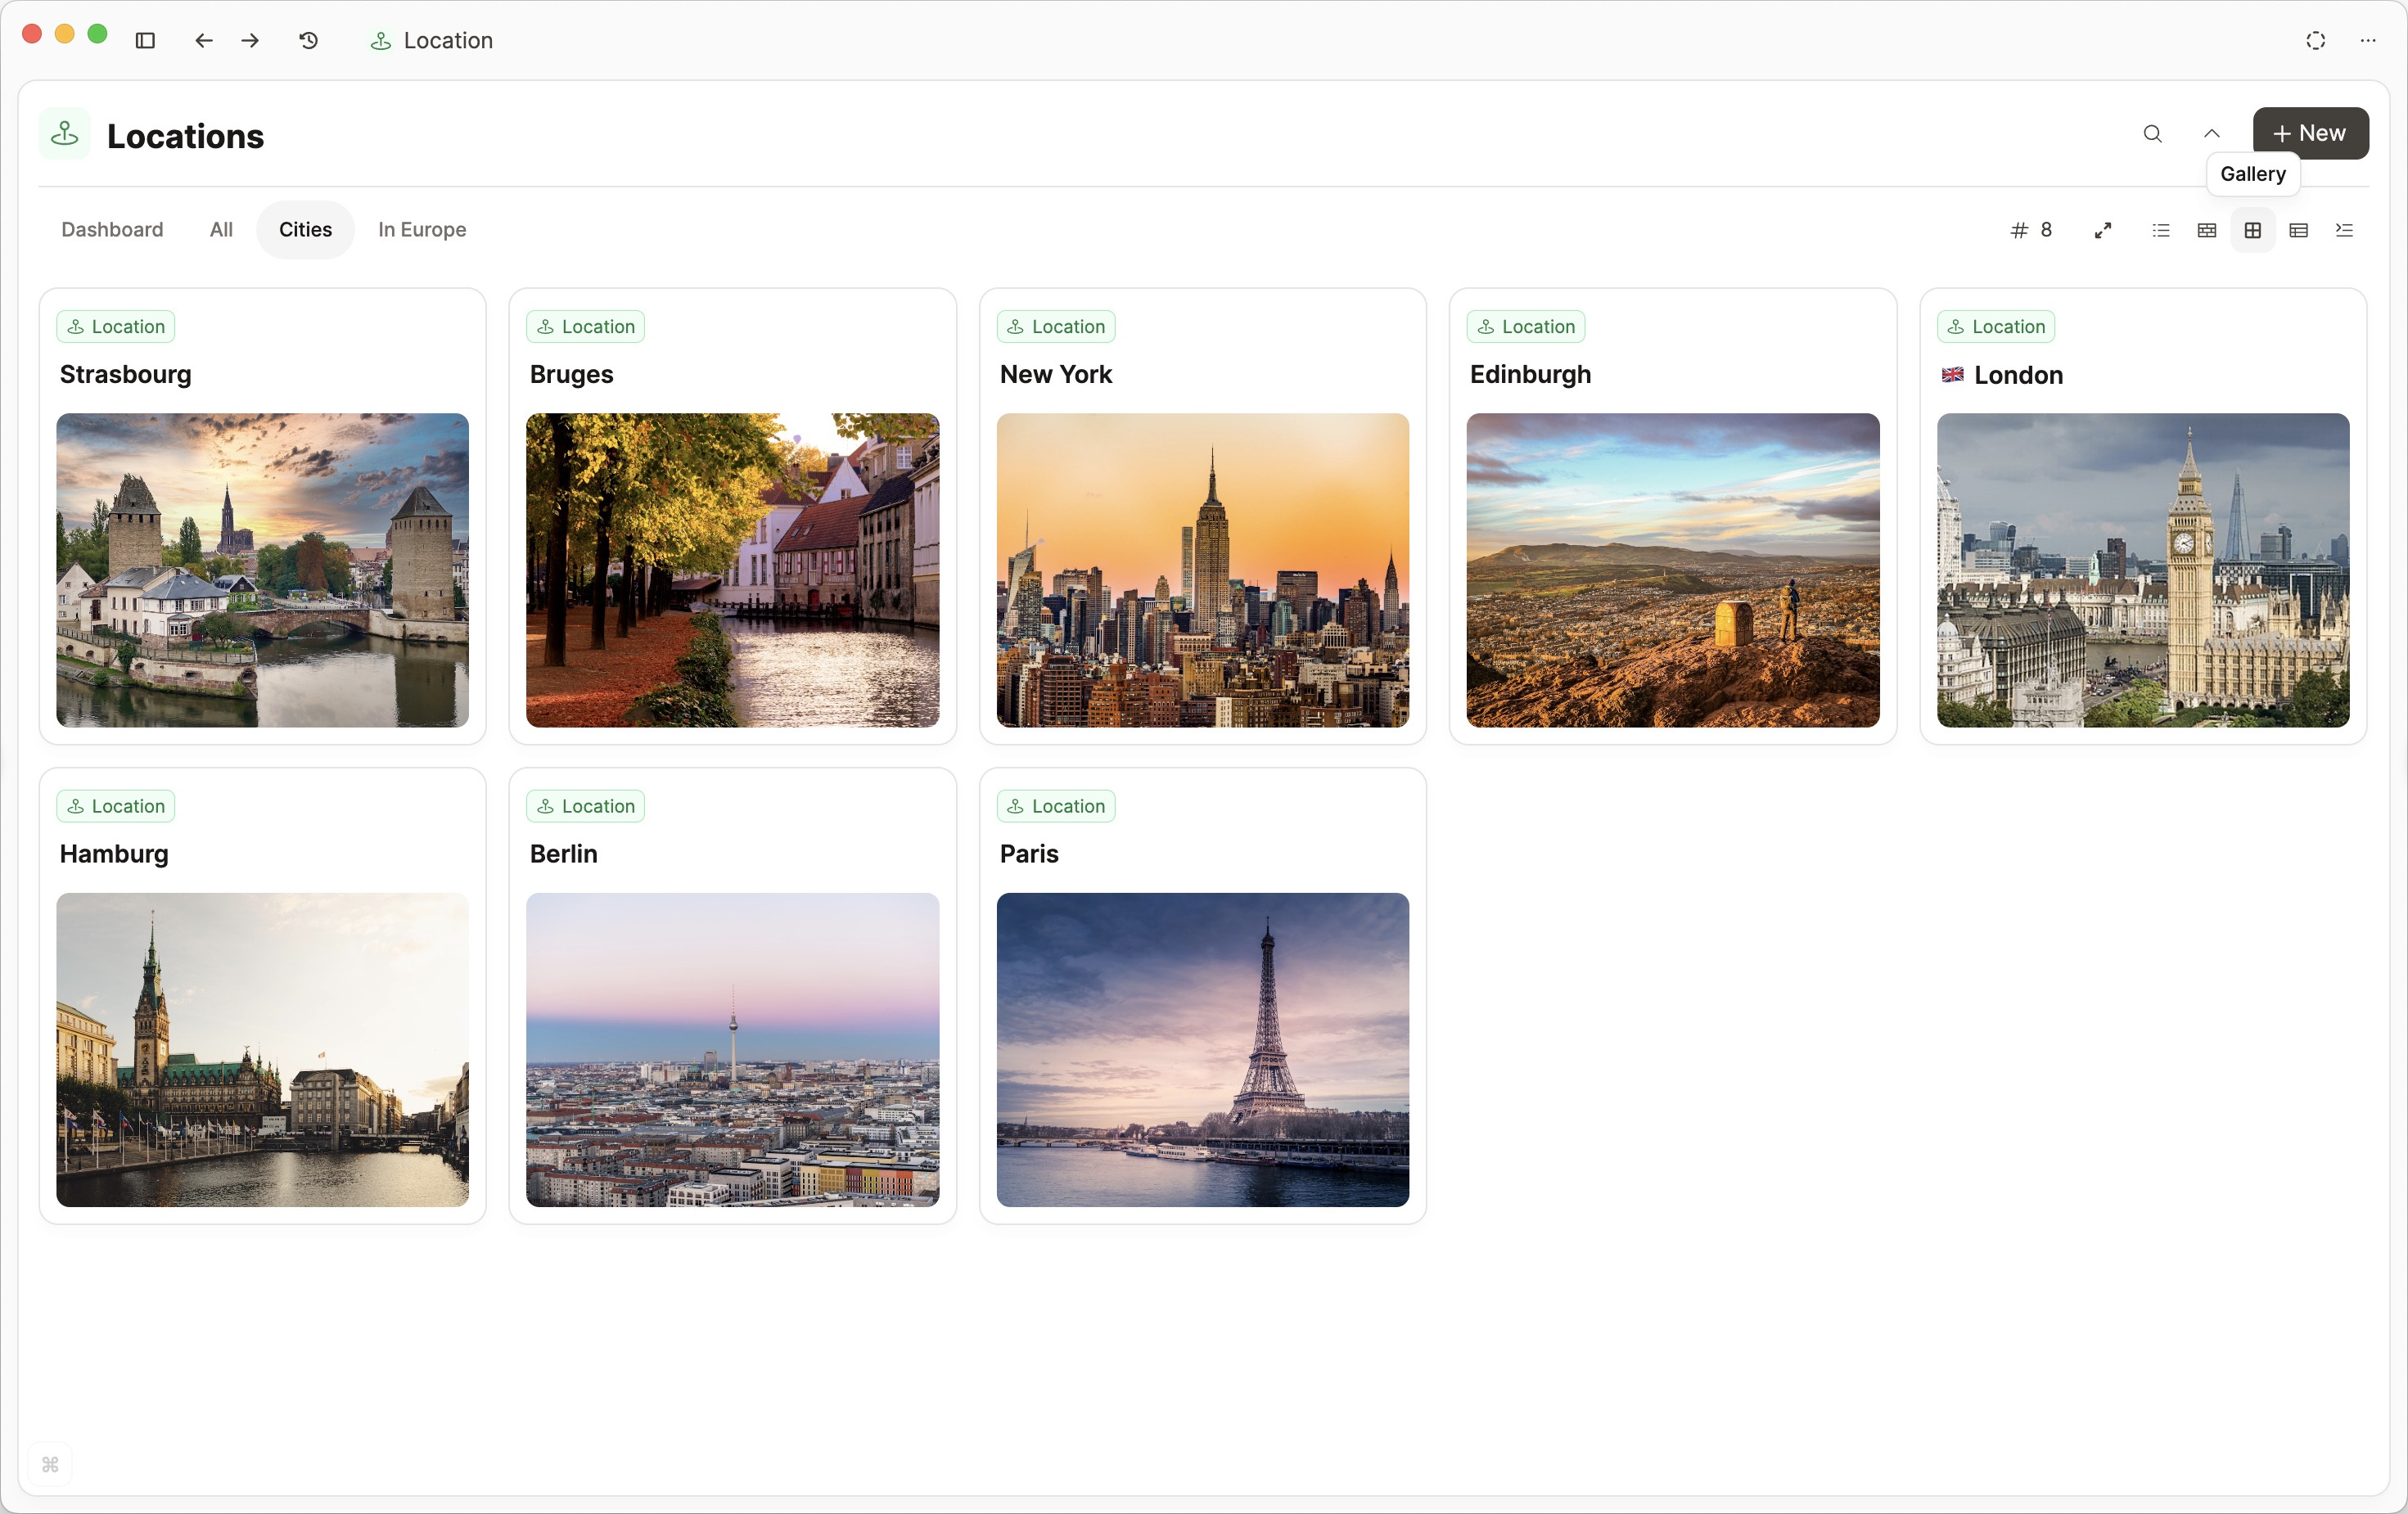Toggle the sidebar panel icon
This screenshot has width=2408, height=1514.
click(145, 41)
